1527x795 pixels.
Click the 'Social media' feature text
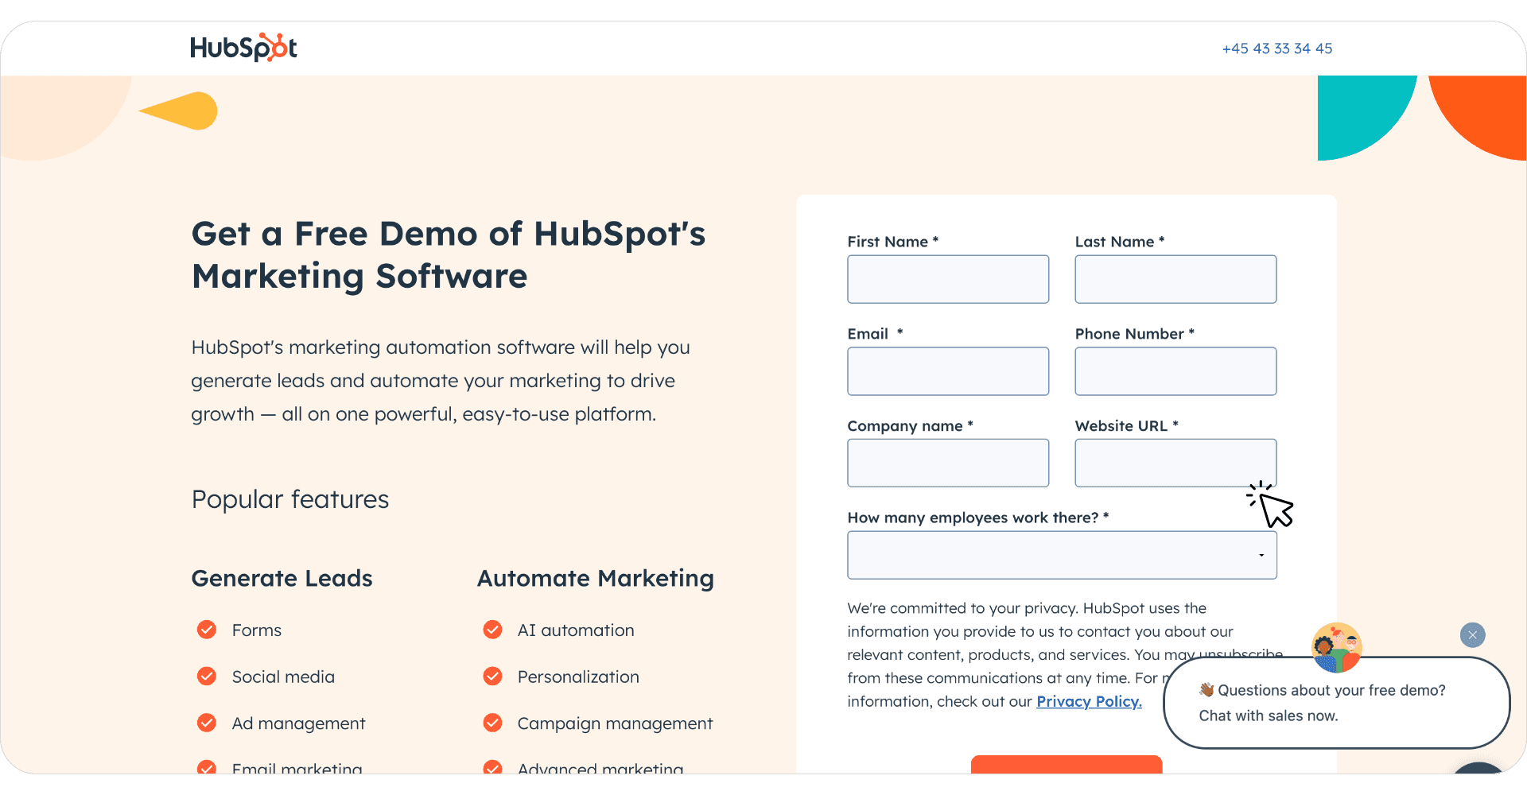(283, 677)
